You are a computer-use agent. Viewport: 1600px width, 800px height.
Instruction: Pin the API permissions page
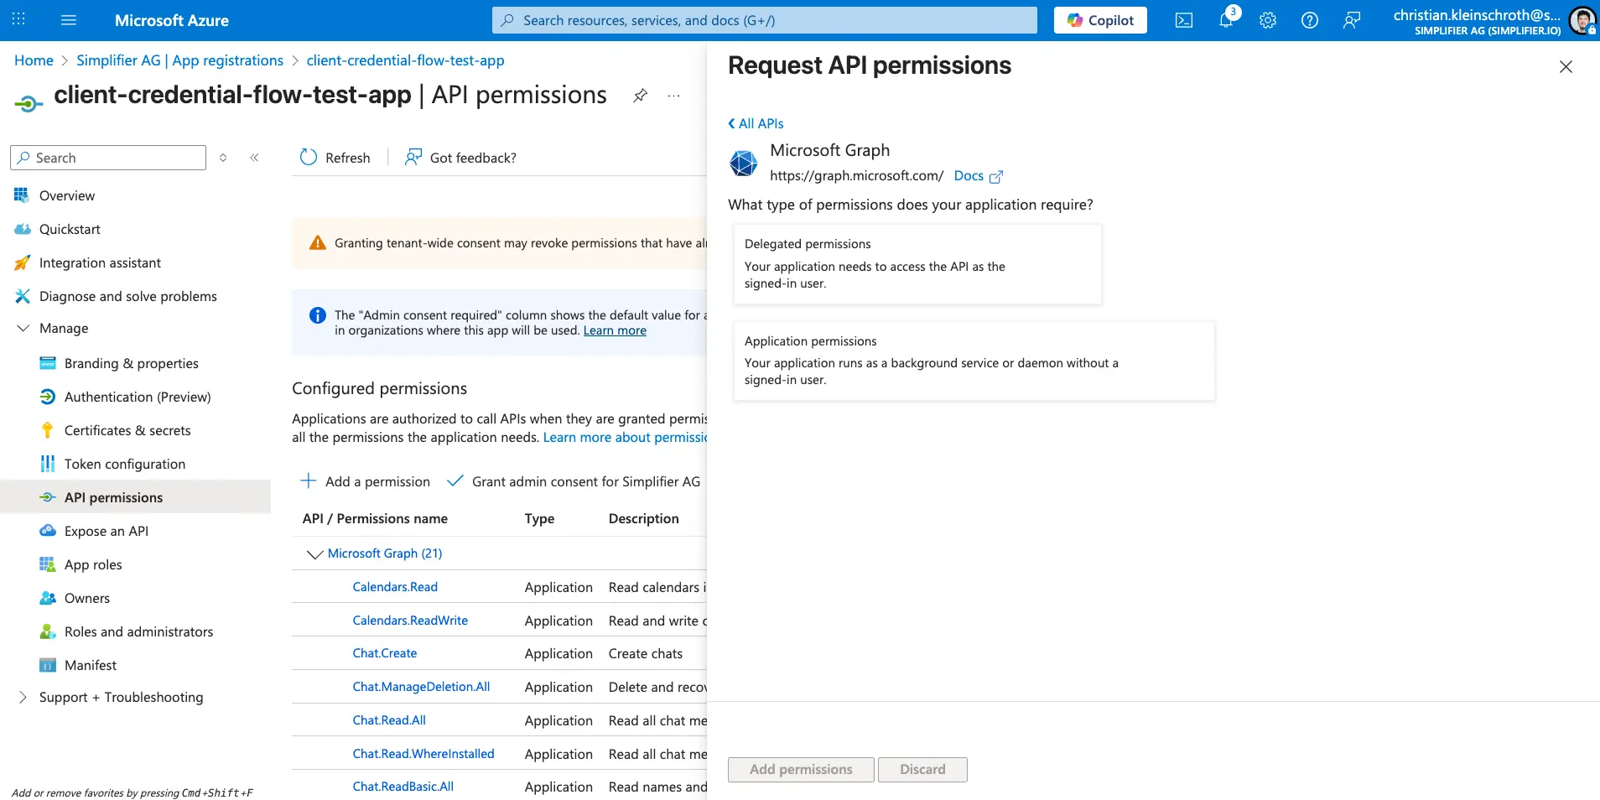[x=640, y=96]
